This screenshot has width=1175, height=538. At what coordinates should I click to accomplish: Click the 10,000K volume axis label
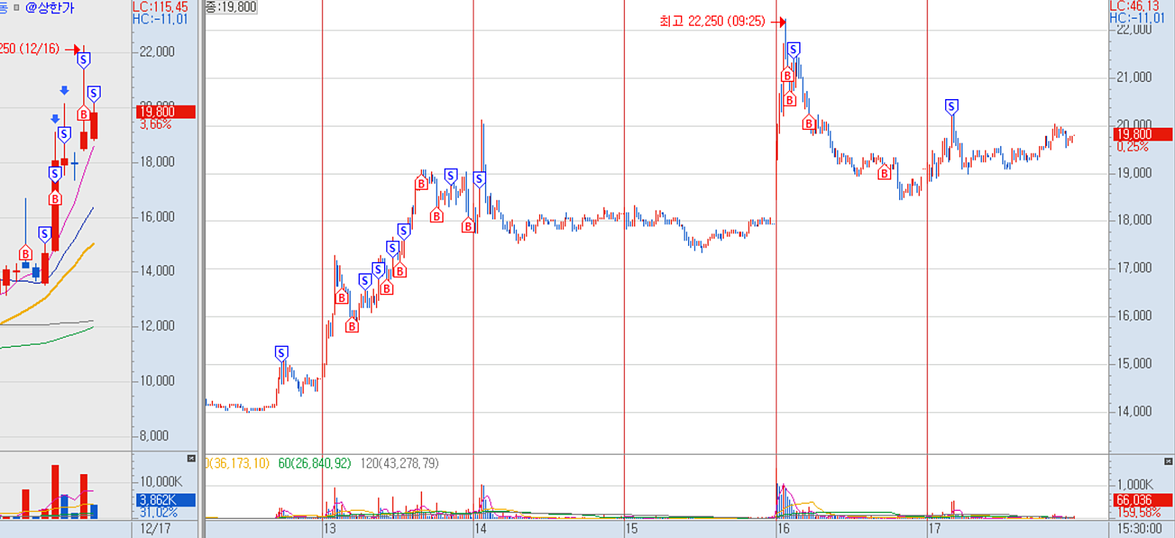pyautogui.click(x=161, y=481)
